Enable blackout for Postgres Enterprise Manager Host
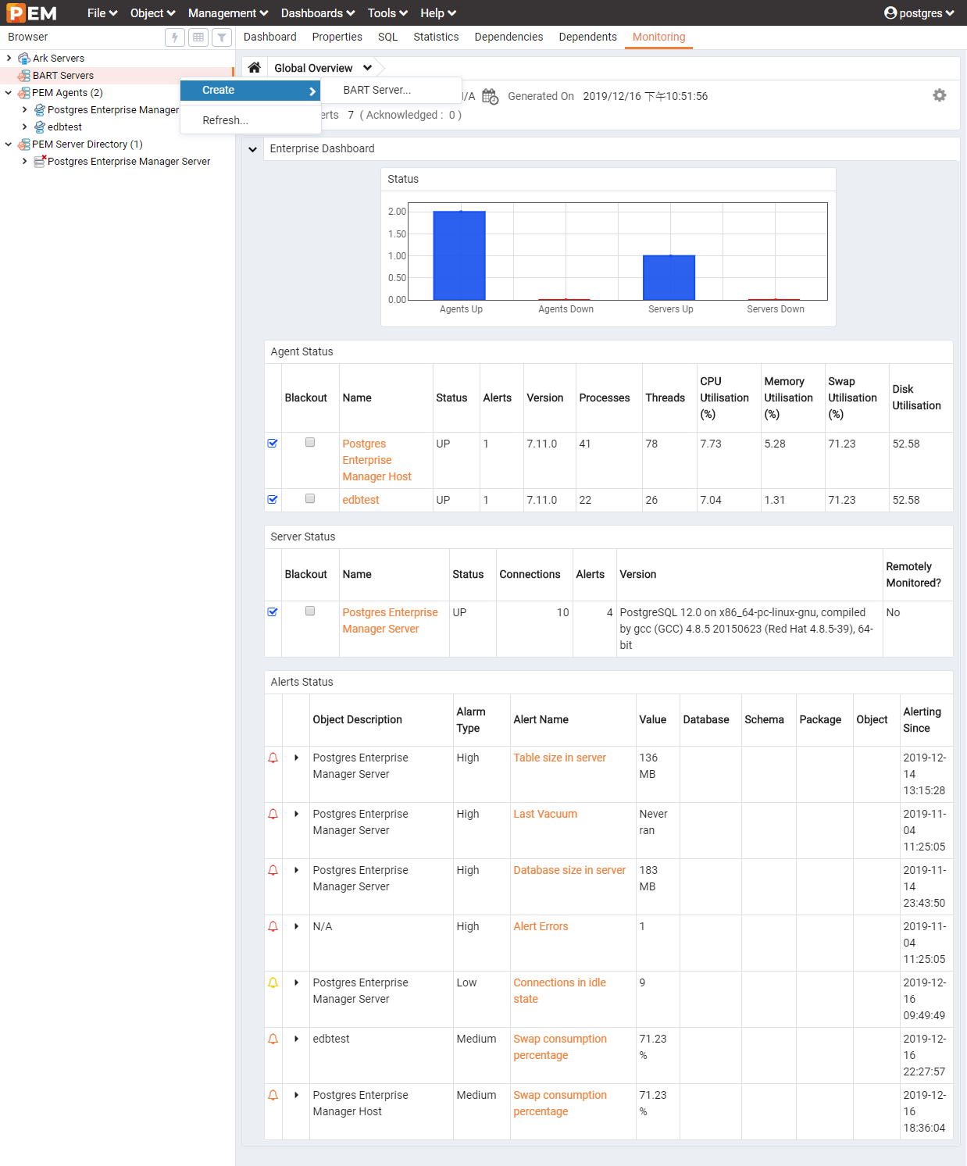The image size is (967, 1166). pos(310,442)
